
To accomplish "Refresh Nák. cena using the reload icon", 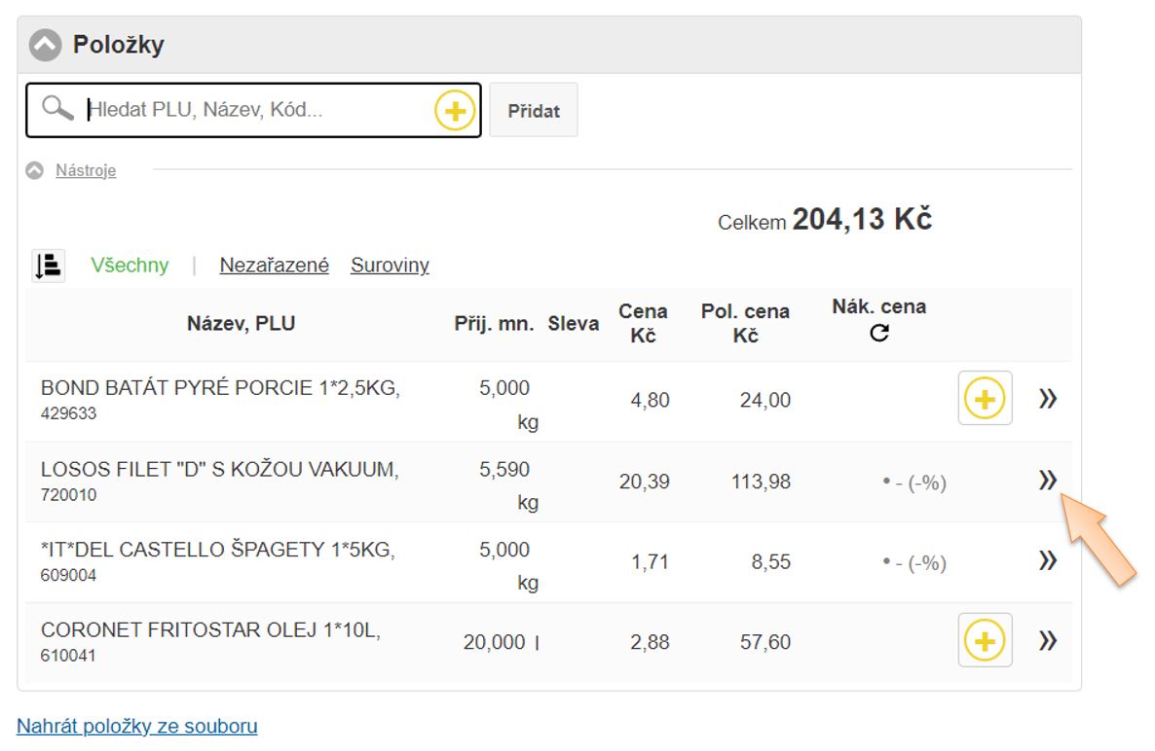I will pyautogui.click(x=879, y=334).
